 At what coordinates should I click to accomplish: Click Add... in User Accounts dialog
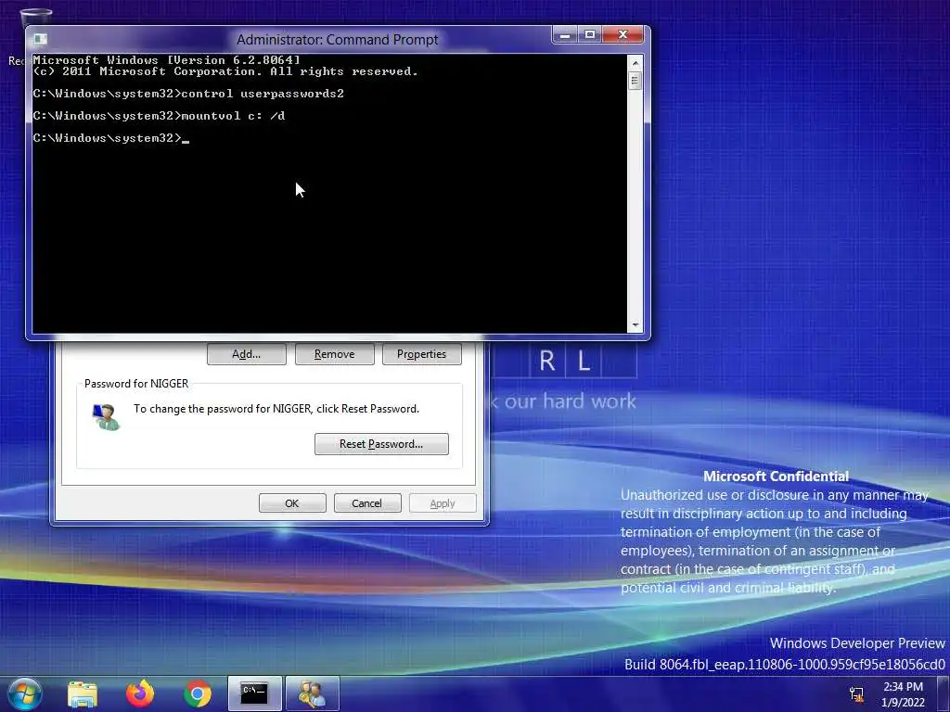pyautogui.click(x=247, y=354)
